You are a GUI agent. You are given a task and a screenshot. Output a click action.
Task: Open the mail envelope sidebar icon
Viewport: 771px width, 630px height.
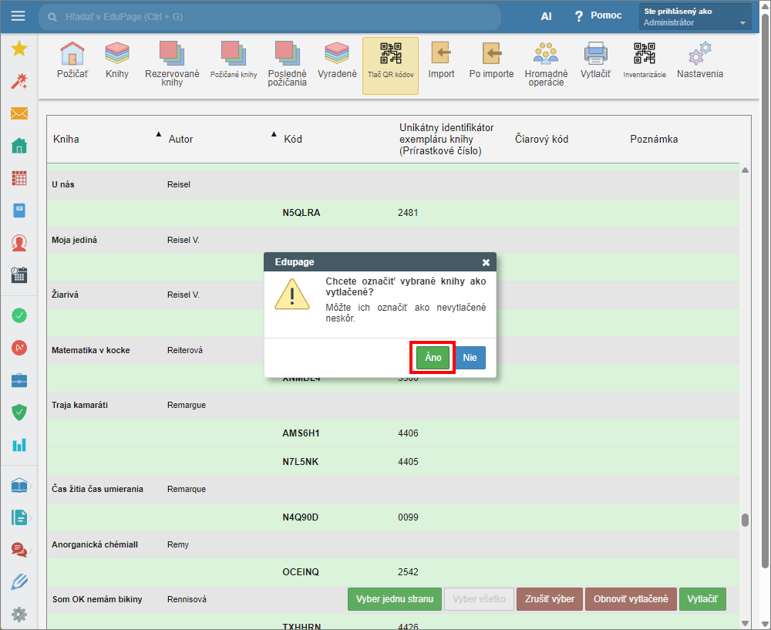[19, 113]
